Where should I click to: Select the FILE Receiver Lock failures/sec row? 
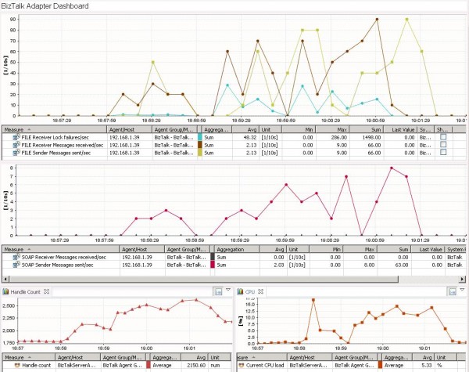(234, 137)
